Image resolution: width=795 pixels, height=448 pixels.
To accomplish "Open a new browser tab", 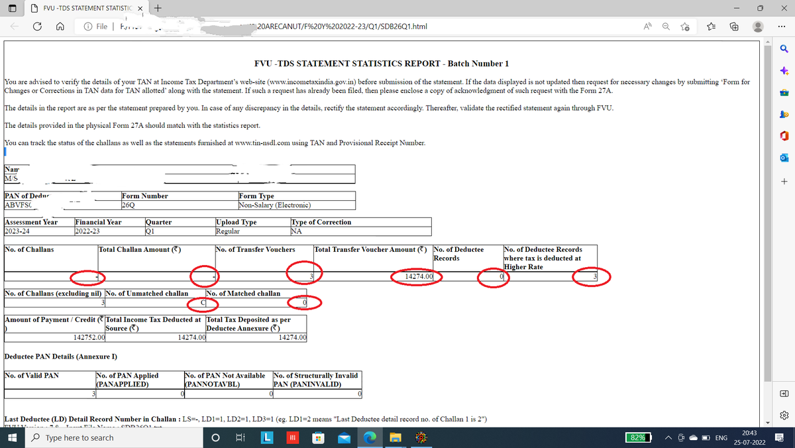I will [x=158, y=8].
